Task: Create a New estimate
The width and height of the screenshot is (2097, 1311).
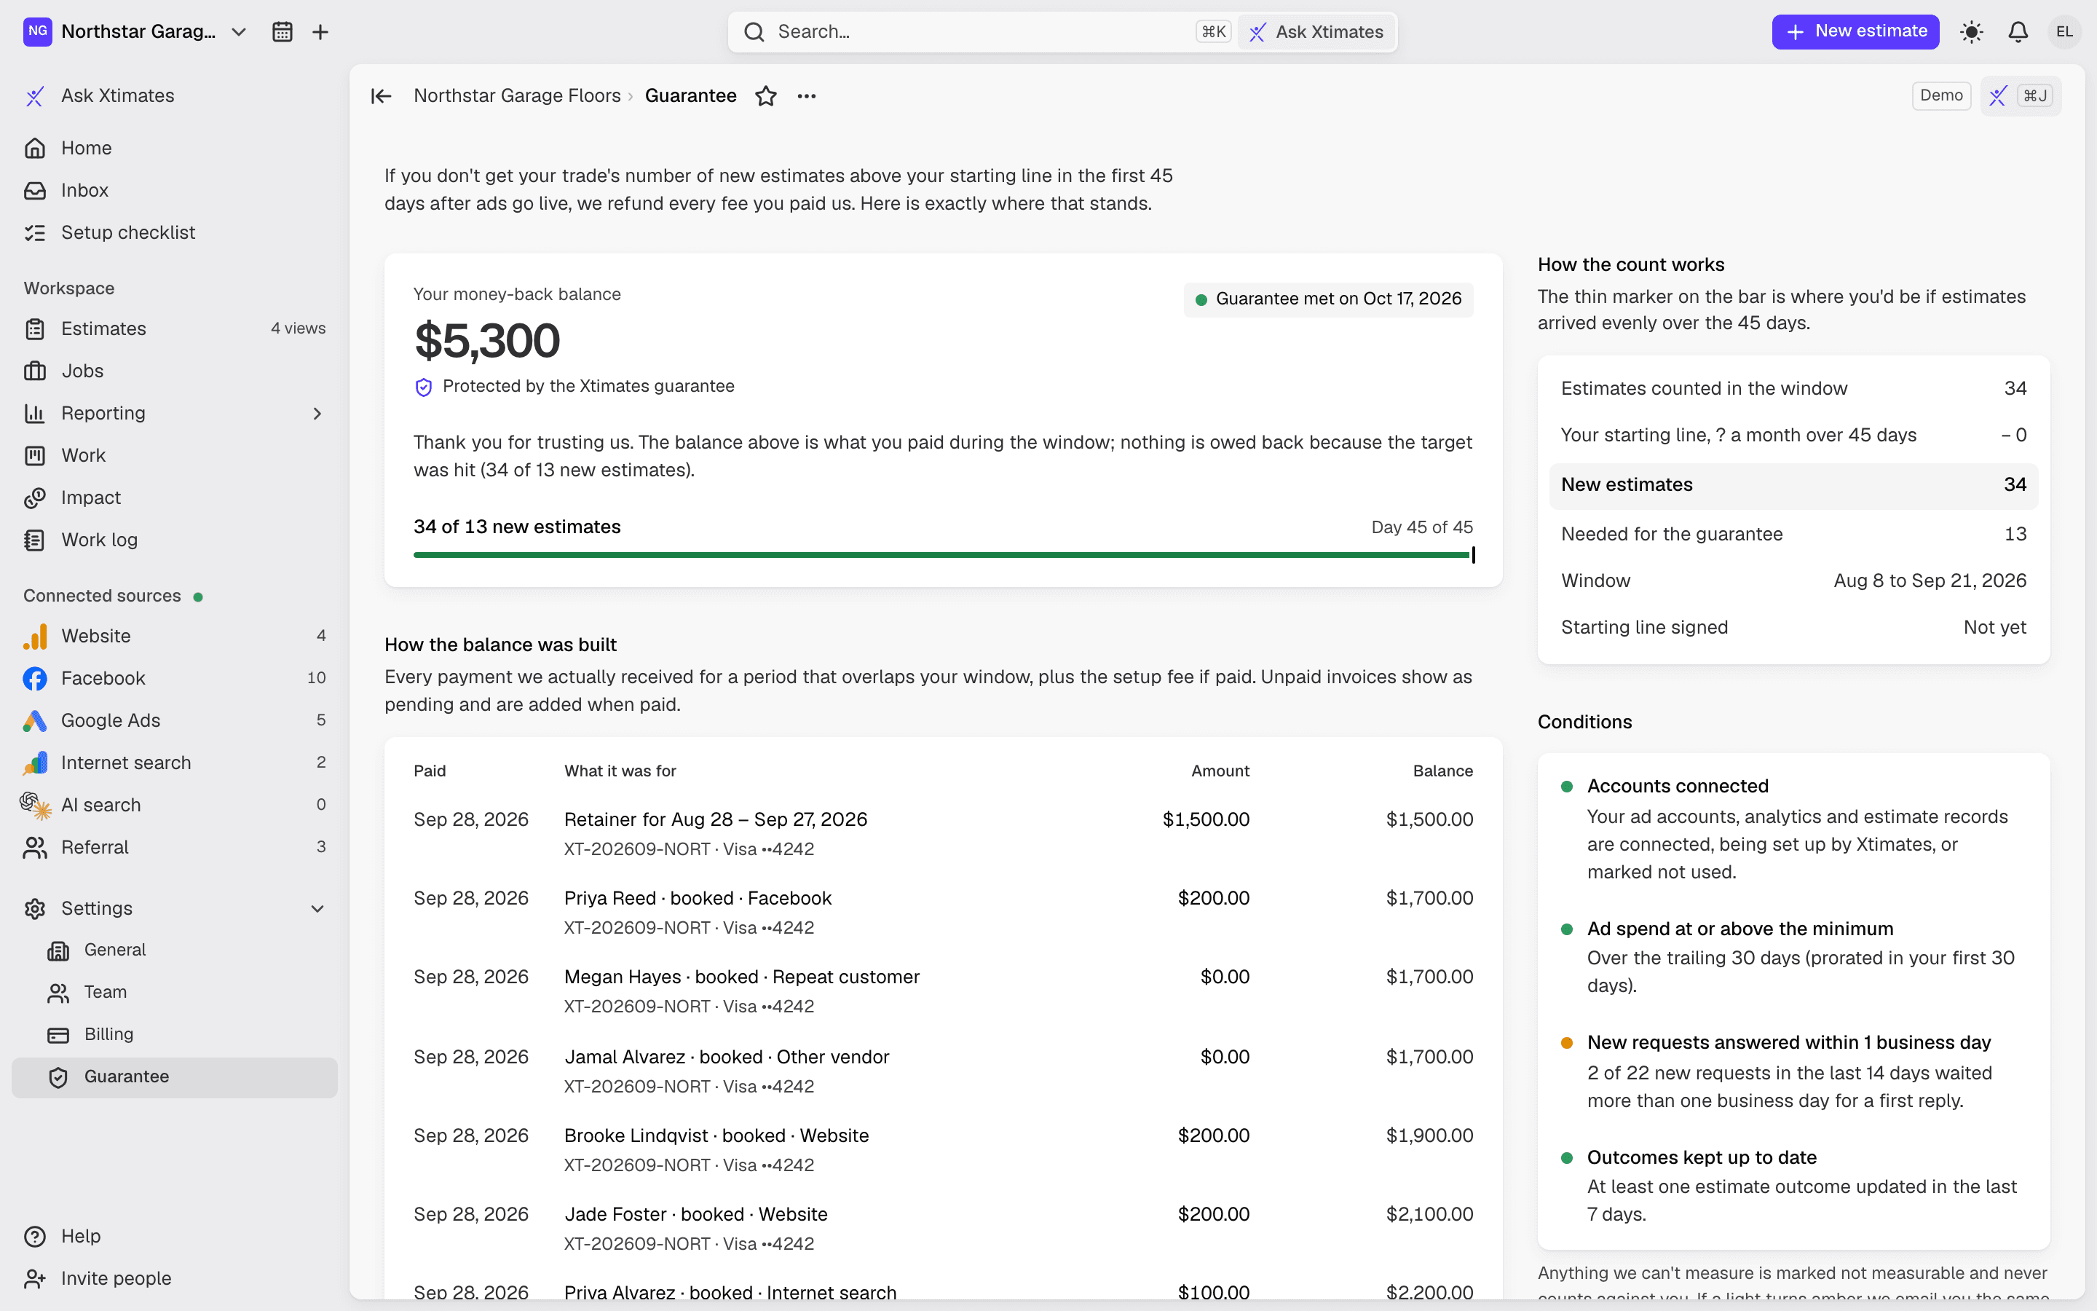Action: pyautogui.click(x=1855, y=32)
